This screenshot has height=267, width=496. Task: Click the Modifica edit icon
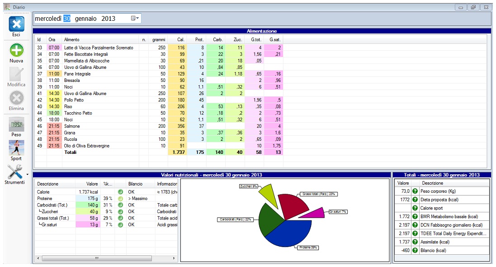pyautogui.click(x=16, y=74)
